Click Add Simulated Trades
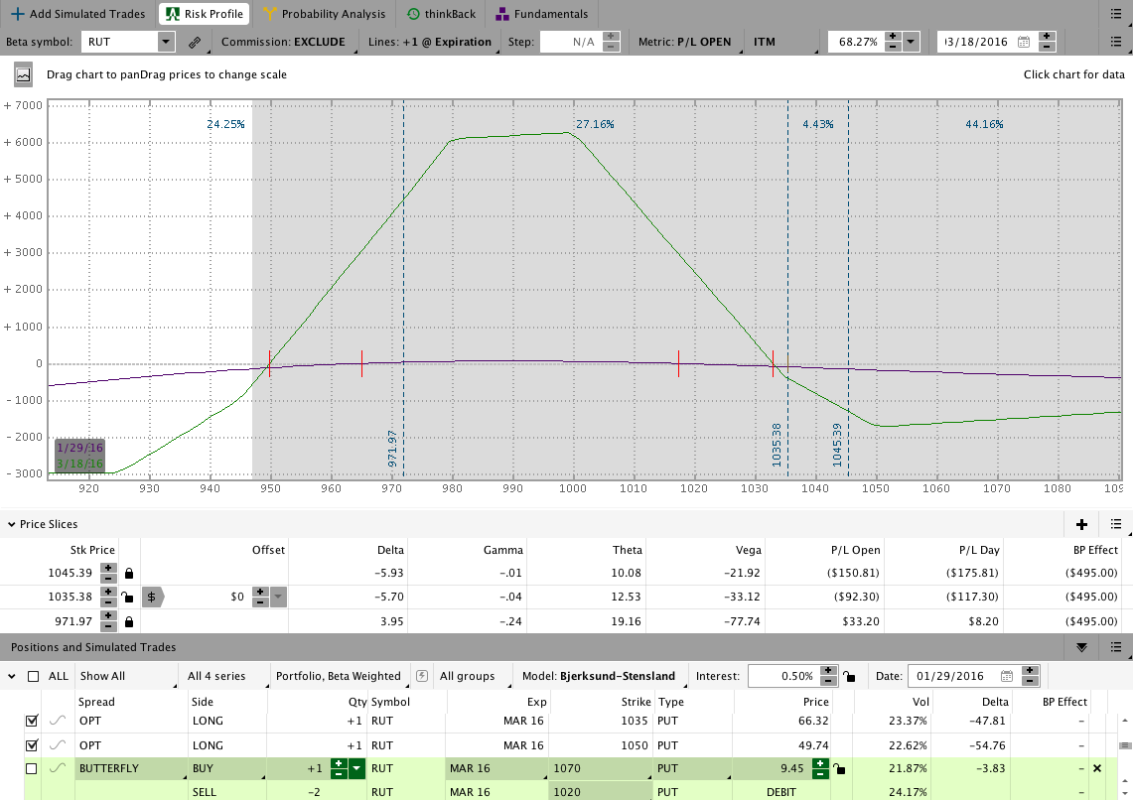 coord(77,14)
